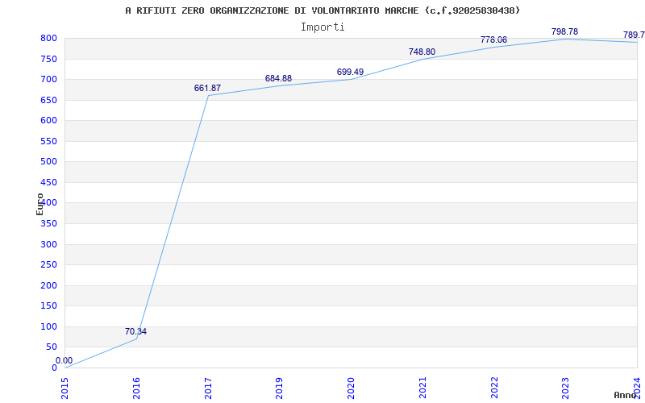The height and width of the screenshot is (403, 645).
Task: Click the 2017 x-axis label
Action: click(x=208, y=388)
